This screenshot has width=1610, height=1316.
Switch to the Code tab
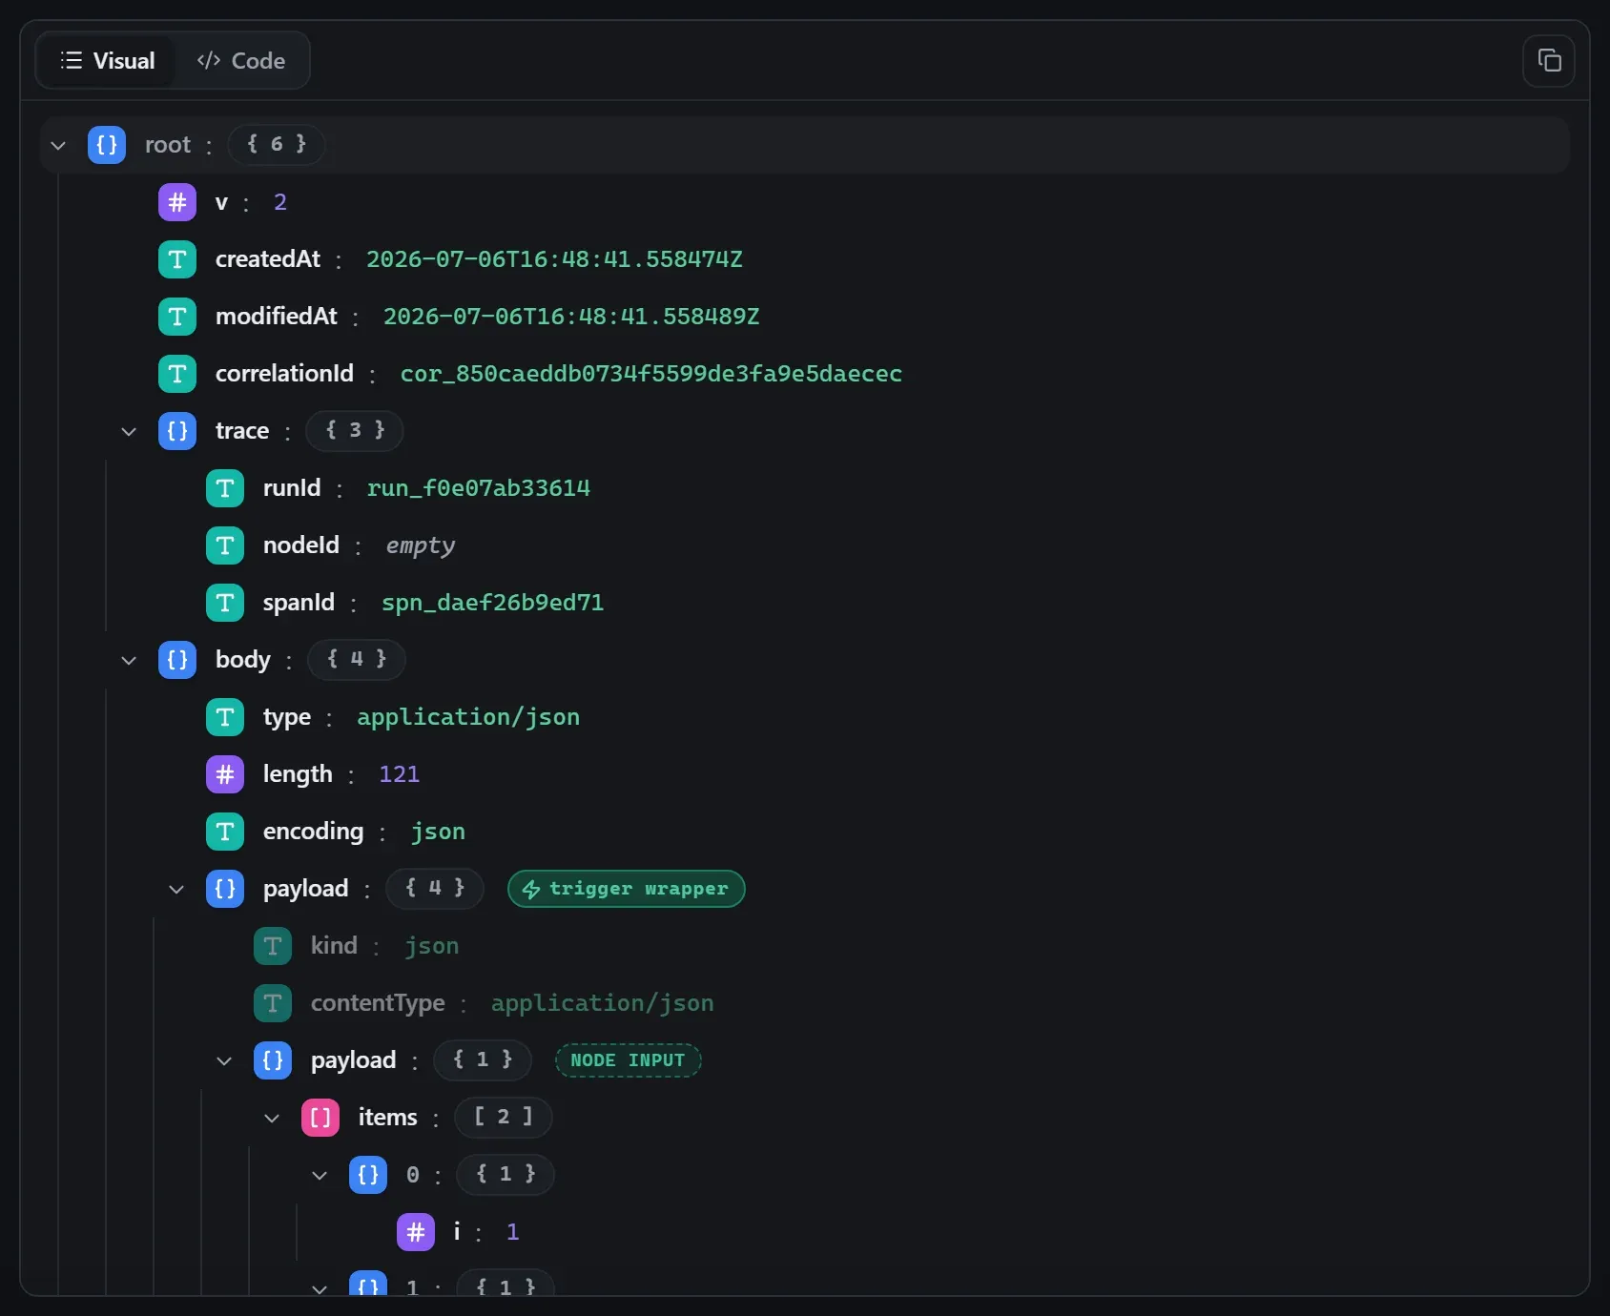click(x=241, y=61)
